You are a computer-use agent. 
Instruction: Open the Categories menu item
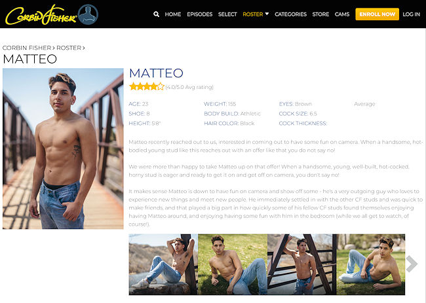290,14
